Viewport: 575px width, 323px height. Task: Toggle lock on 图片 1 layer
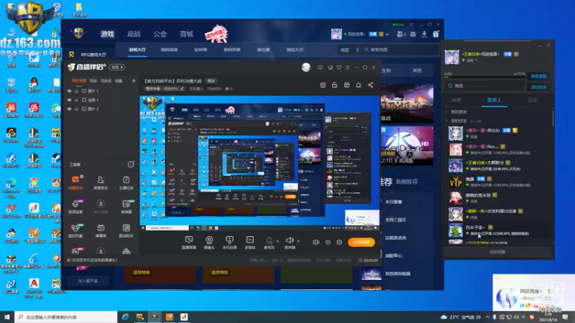[77, 91]
